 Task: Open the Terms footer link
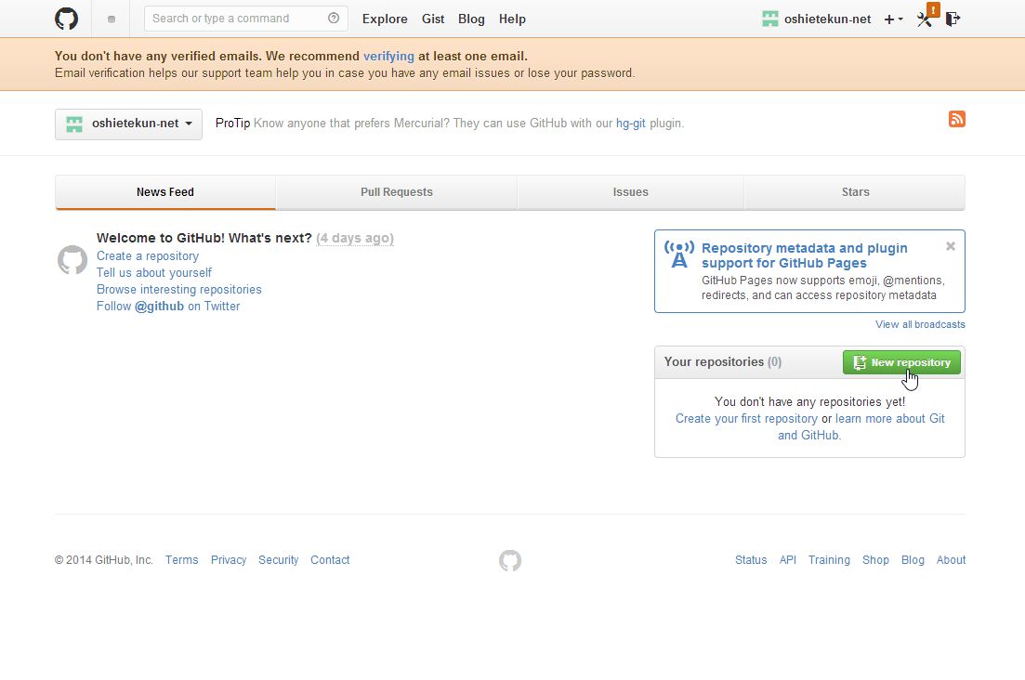[182, 560]
